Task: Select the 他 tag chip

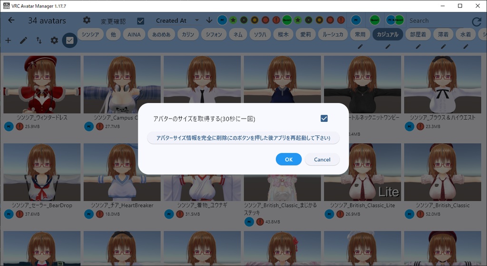Action: click(113, 34)
